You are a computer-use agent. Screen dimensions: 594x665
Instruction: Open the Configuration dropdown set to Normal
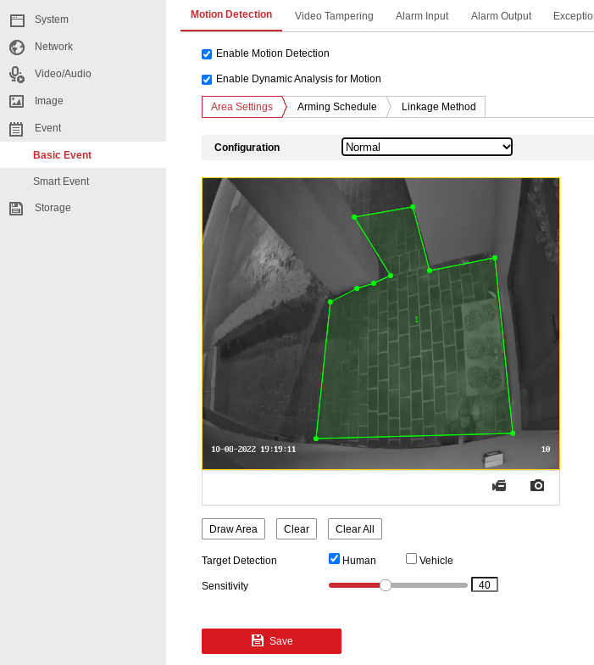[x=427, y=147]
